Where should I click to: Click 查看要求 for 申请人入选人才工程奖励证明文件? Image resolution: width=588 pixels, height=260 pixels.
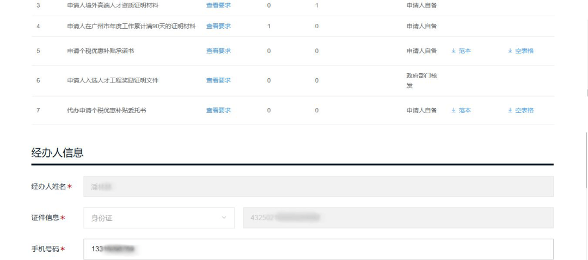[218, 80]
